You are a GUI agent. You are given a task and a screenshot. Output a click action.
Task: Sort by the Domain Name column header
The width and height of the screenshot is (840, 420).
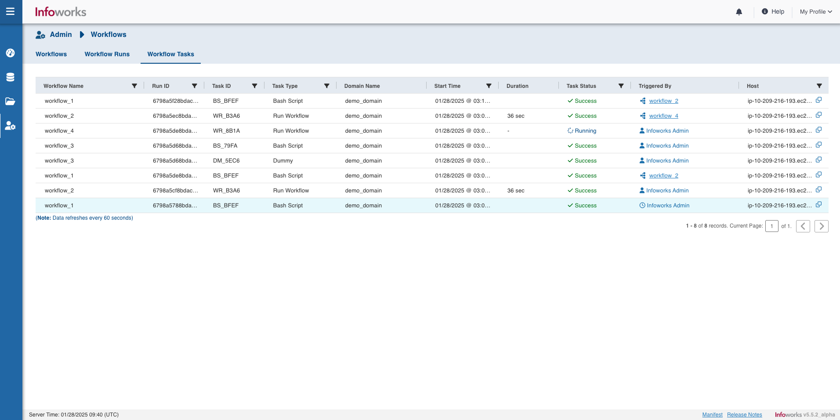(x=362, y=86)
